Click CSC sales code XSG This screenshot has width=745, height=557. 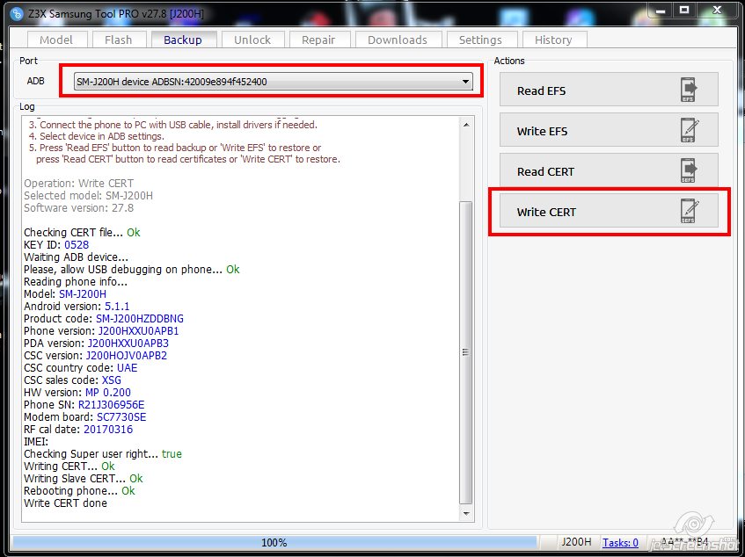[x=112, y=380]
